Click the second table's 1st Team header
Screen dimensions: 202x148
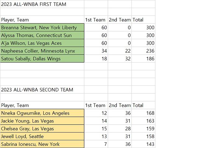coord(96,105)
